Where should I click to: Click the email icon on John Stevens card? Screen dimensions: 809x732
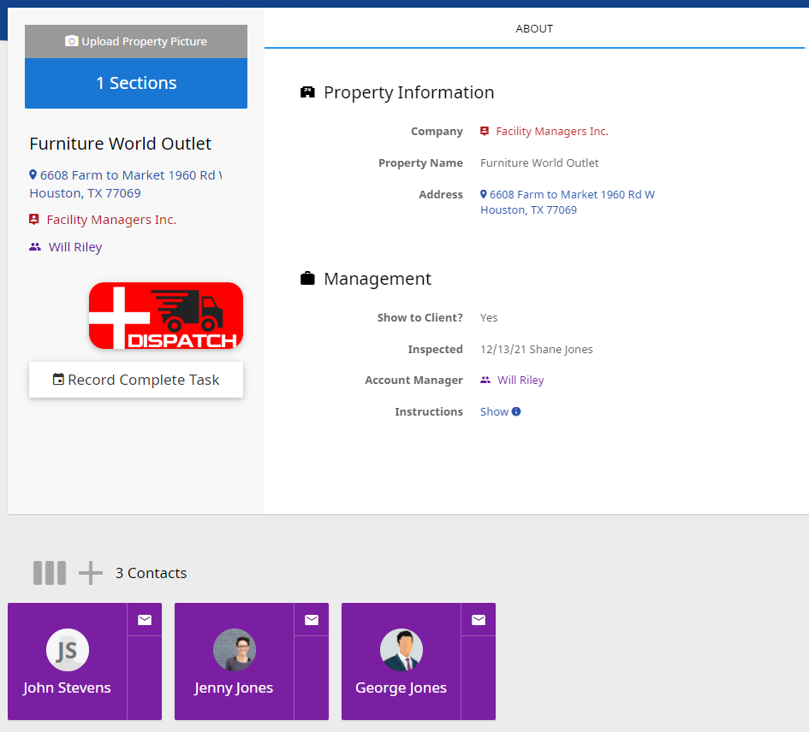[145, 620]
